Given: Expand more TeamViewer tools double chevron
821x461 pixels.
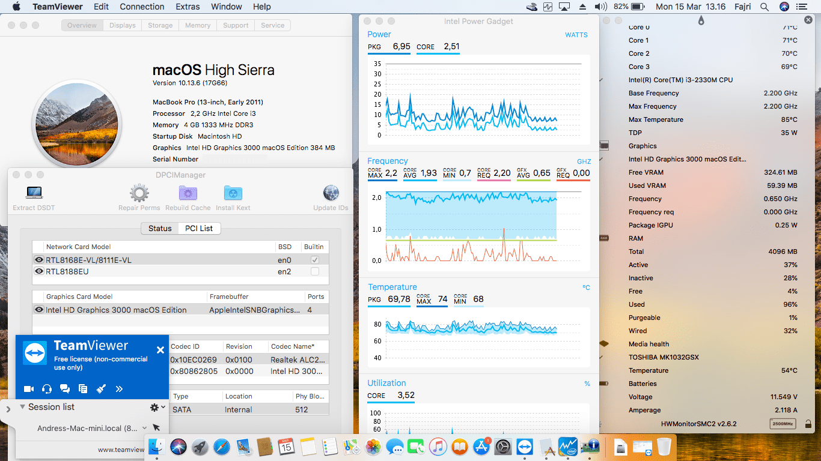Looking at the screenshot, I should tap(119, 389).
